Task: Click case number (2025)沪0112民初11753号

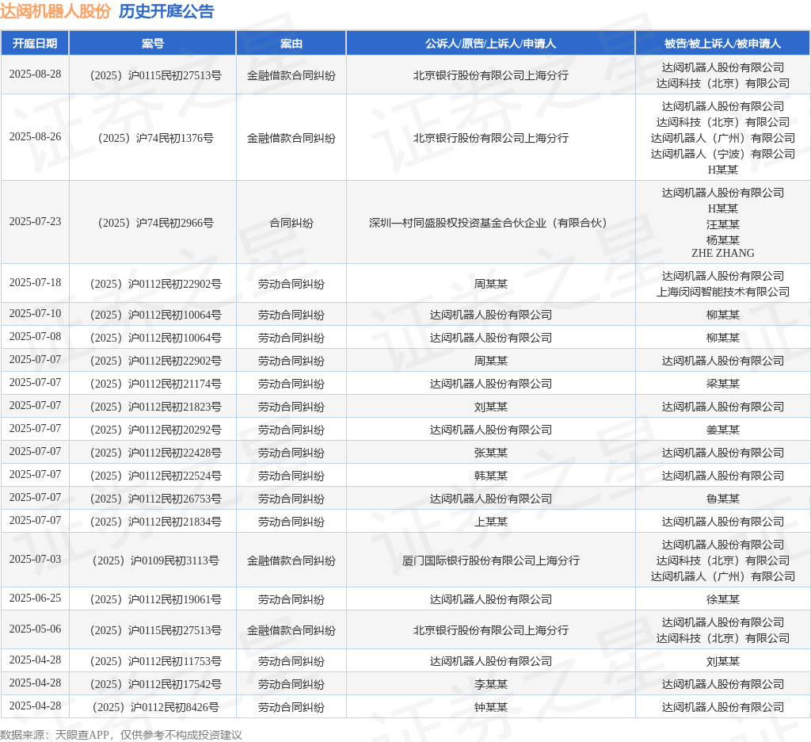Action: click(156, 662)
